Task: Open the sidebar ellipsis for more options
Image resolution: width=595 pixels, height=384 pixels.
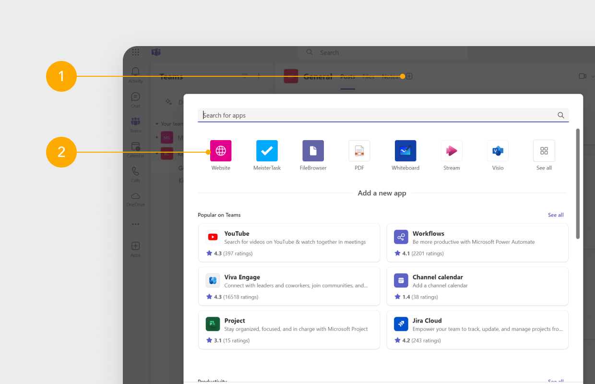Action: tap(135, 224)
